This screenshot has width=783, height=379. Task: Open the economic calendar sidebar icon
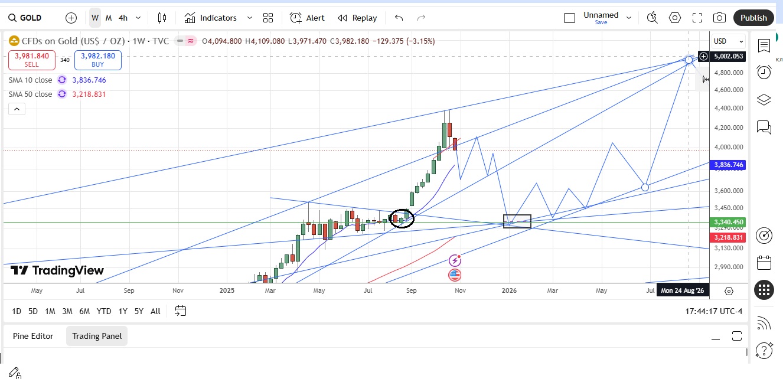click(764, 262)
